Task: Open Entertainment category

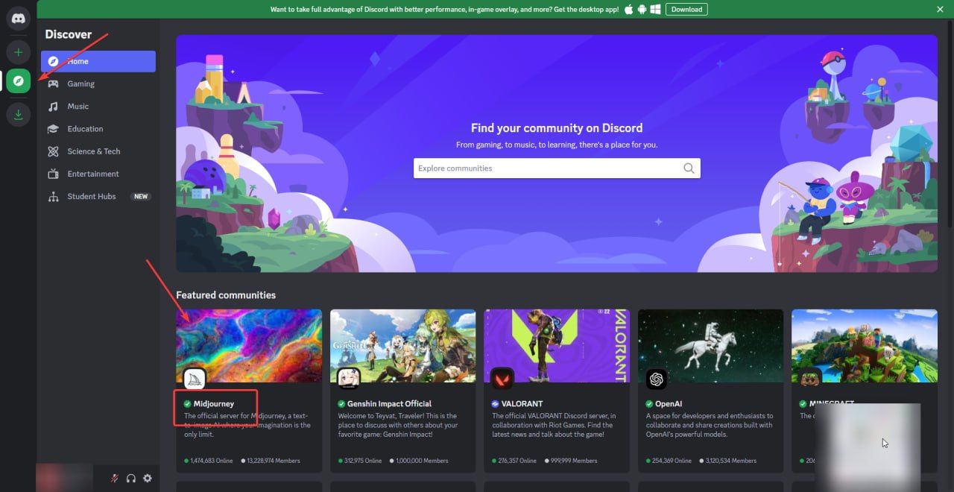Action: pyautogui.click(x=98, y=174)
